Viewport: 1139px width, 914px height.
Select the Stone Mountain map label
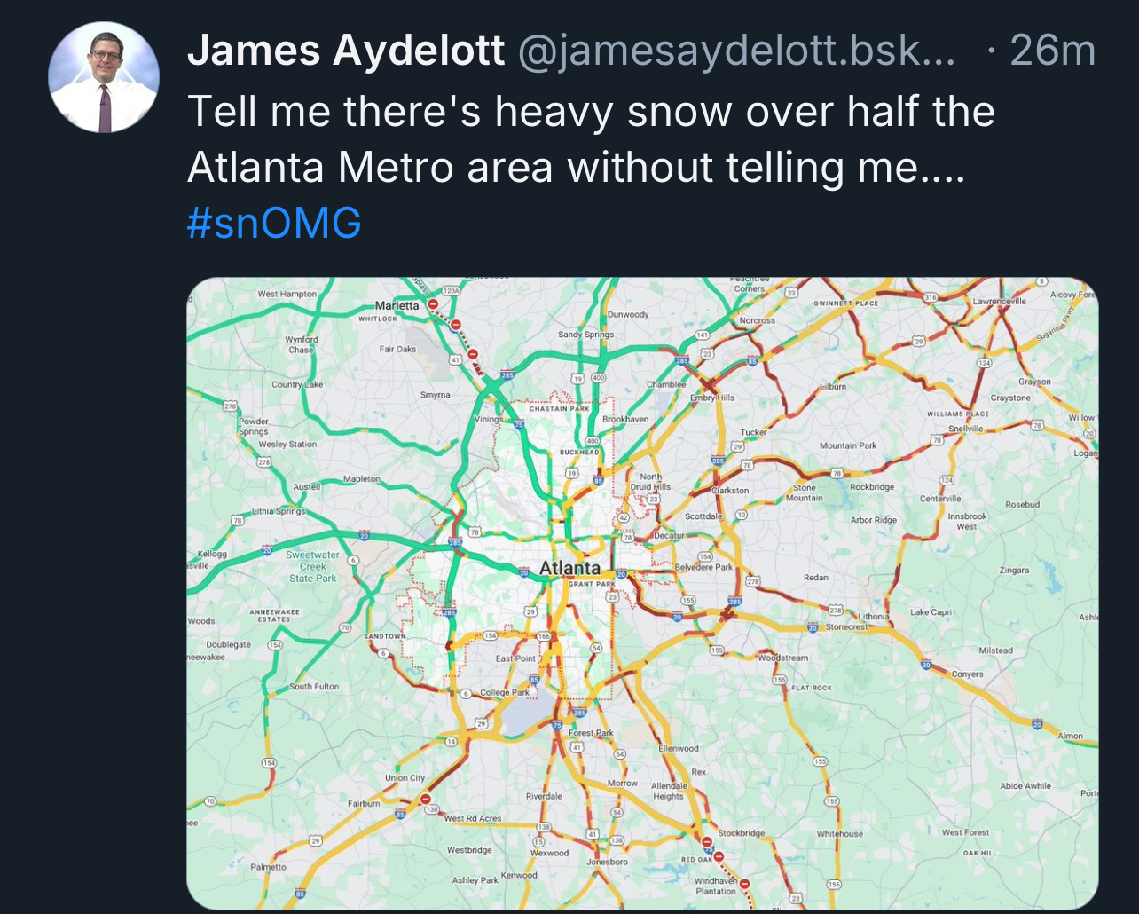pos(804,492)
